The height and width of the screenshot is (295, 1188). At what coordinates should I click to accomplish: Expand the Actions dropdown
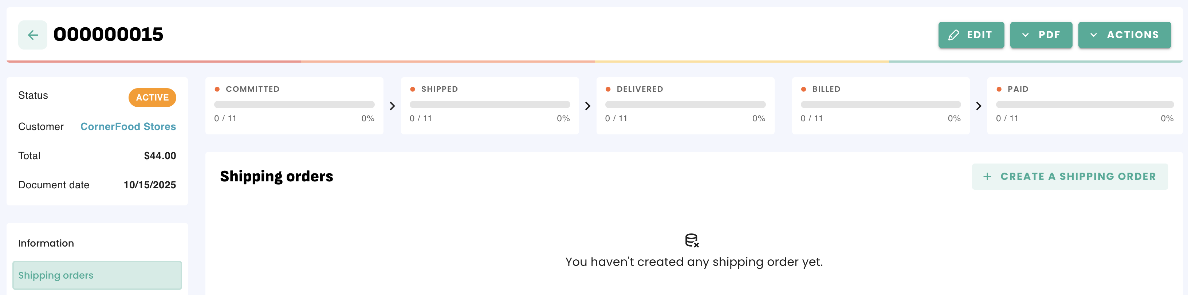point(1124,35)
